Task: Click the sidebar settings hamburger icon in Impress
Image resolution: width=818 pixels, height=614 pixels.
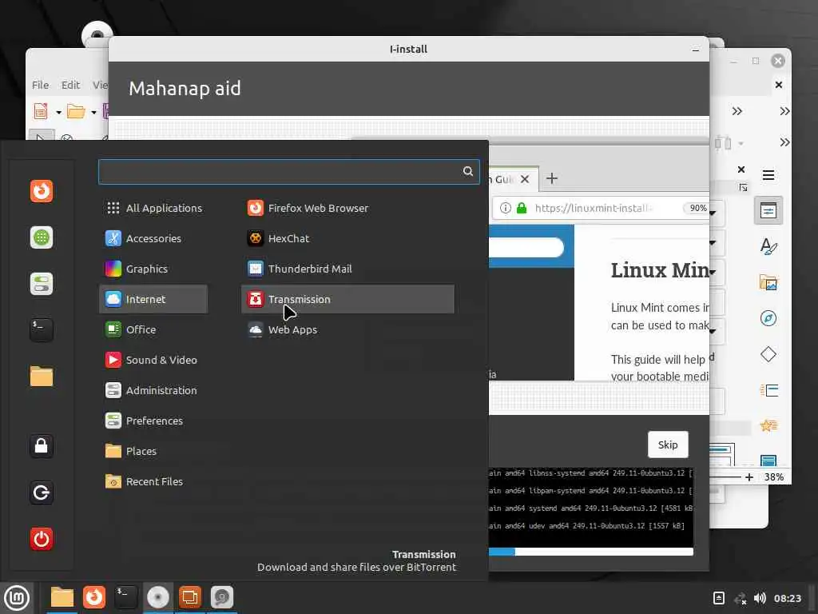Action: (768, 175)
